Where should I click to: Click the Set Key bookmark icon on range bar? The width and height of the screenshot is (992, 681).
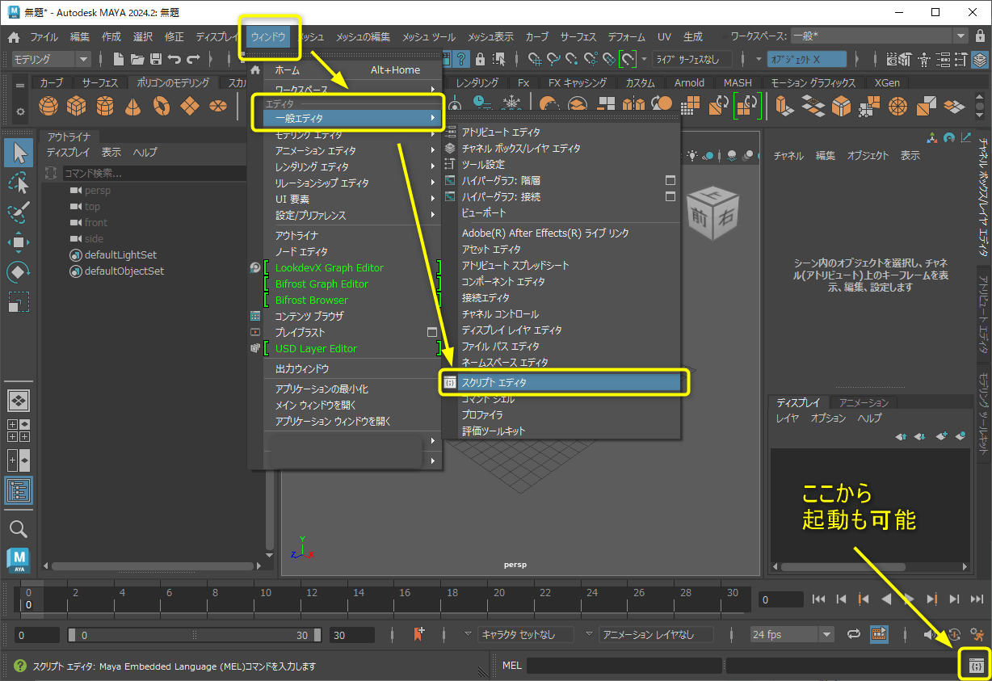(418, 635)
